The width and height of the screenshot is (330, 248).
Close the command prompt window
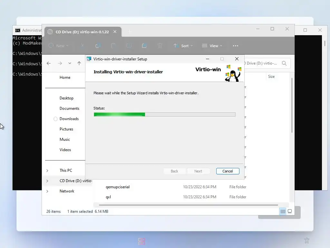(320, 30)
